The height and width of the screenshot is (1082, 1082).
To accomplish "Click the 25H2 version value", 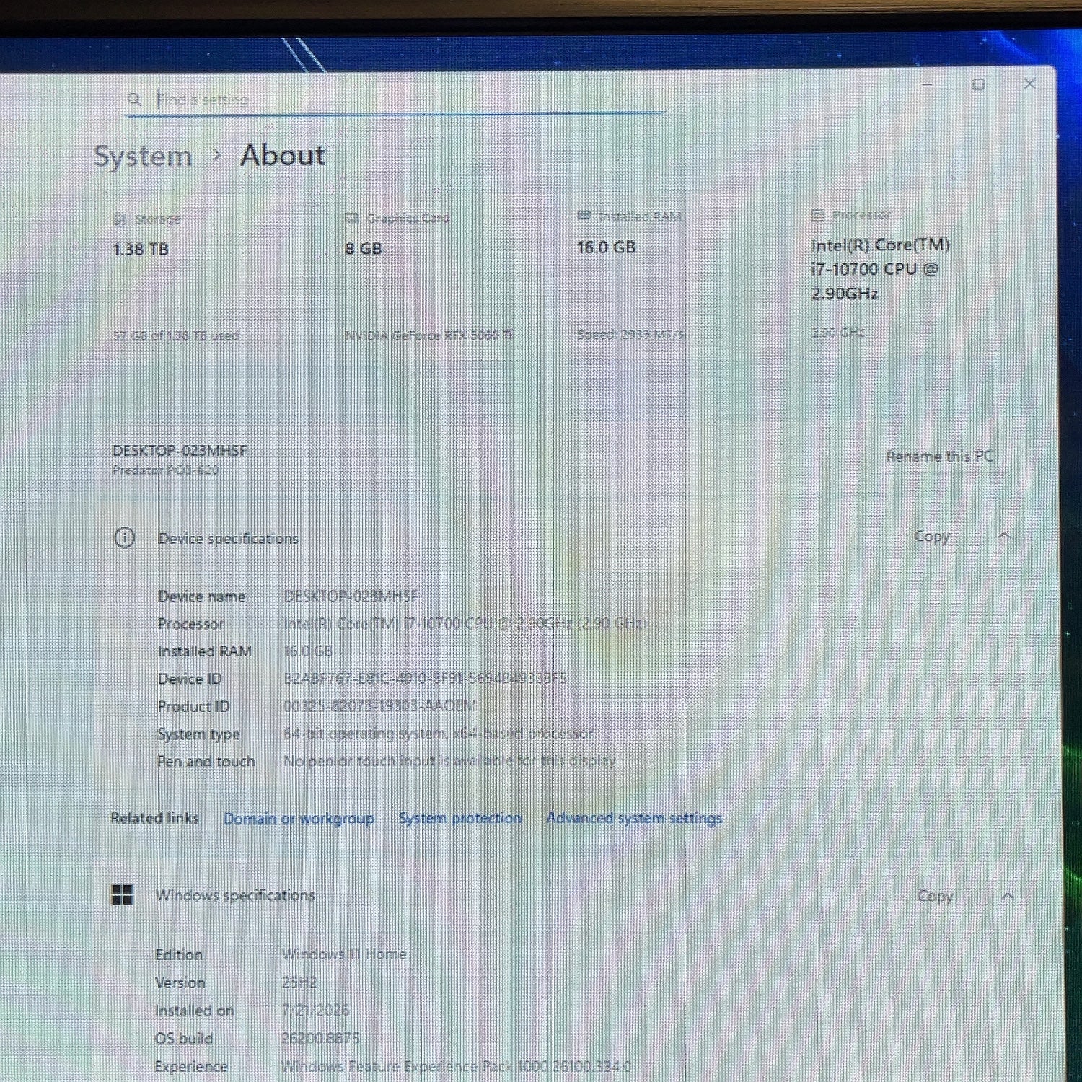I will point(299,982).
